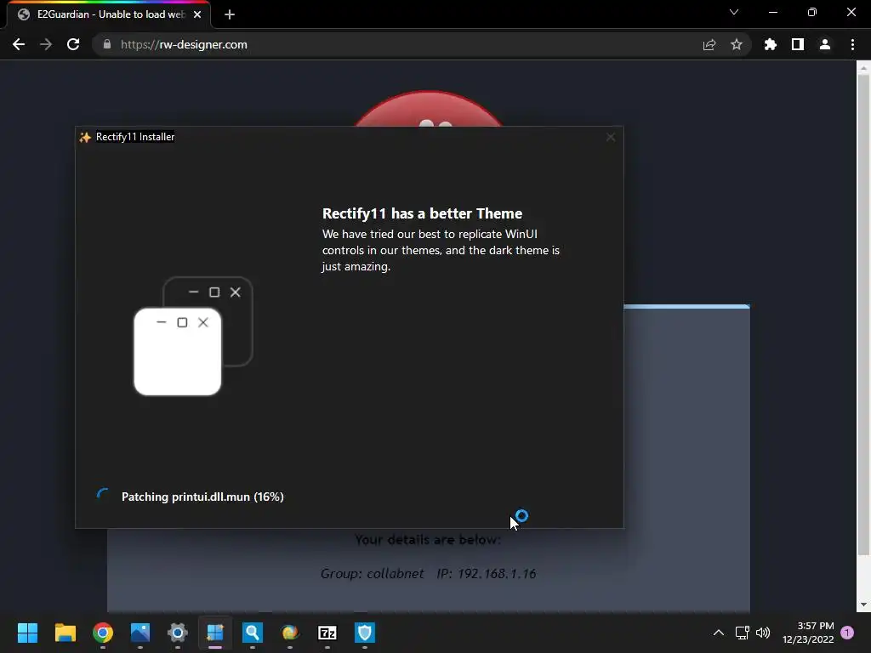871x653 pixels.
Task: Close the Rectify11 Installer window
Action: click(x=611, y=137)
